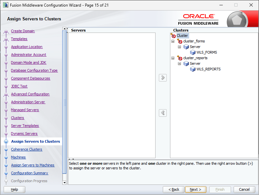Select the WLS_FORMS server entry
The width and height of the screenshot is (259, 195).
click(x=207, y=52)
